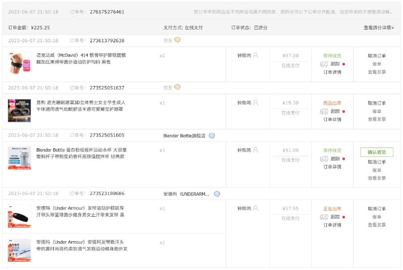Click 查看发票 for eye mask order
Viewport: 403px width, 270px height.
click(x=376, y=119)
